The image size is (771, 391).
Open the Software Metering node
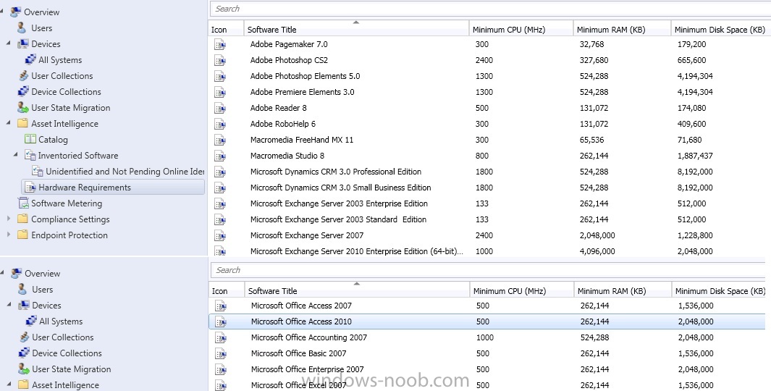coord(67,203)
